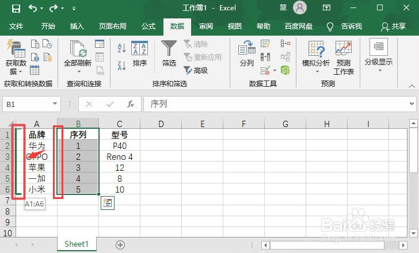Screen dimensions: 419x253
Task: Click the Quick Analysis icon below the selection
Action: (108, 203)
